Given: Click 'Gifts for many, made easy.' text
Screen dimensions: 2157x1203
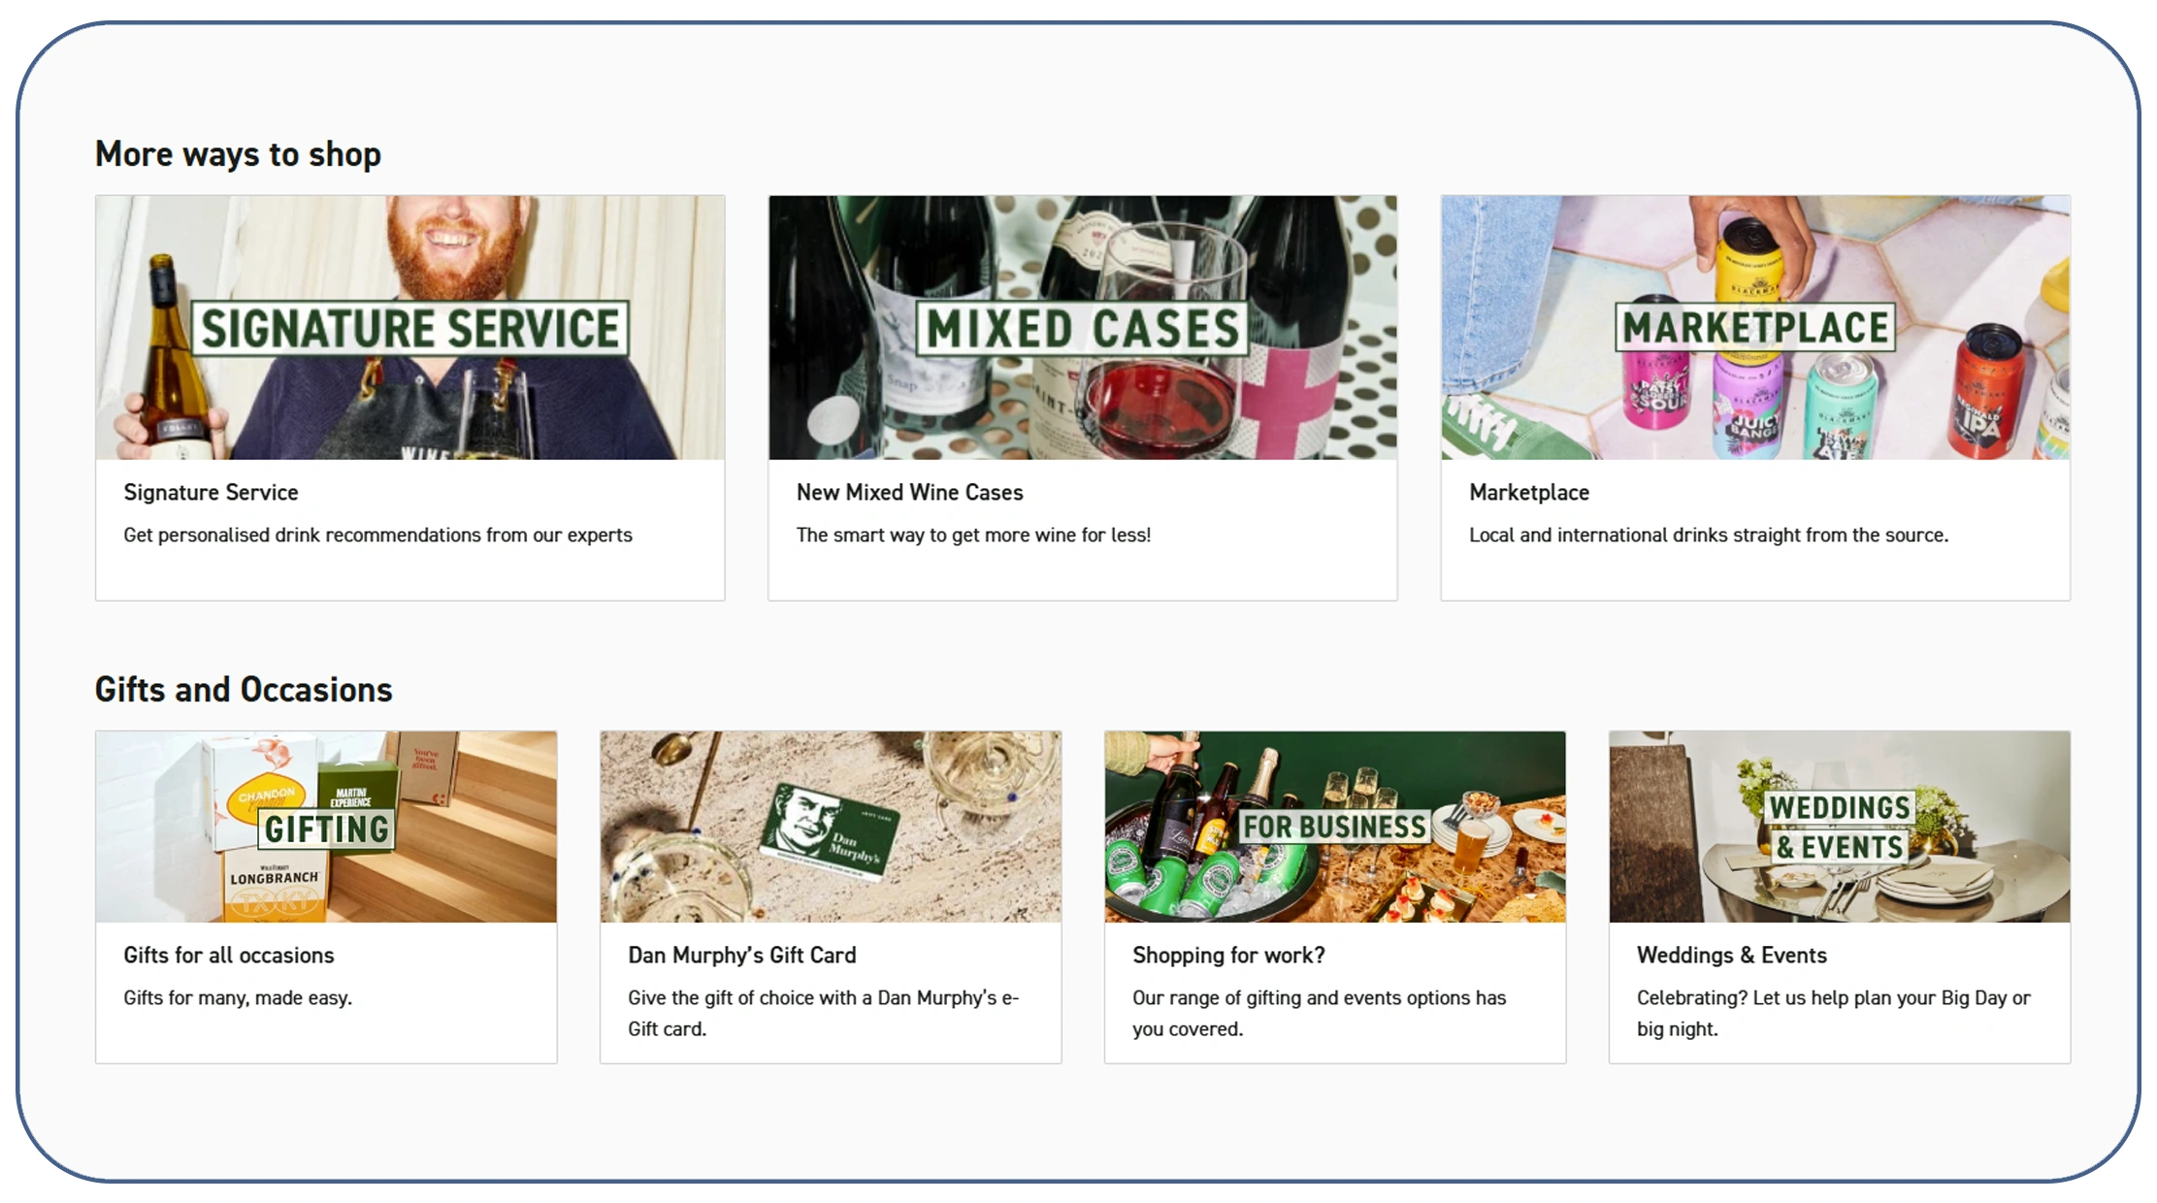Looking at the screenshot, I should tap(238, 998).
